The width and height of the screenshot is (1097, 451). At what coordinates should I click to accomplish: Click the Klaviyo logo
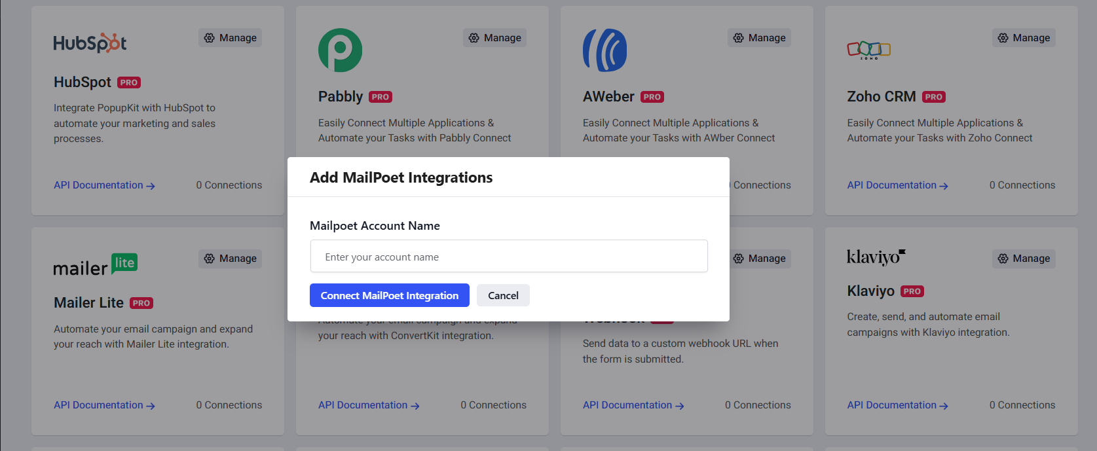pos(876,257)
